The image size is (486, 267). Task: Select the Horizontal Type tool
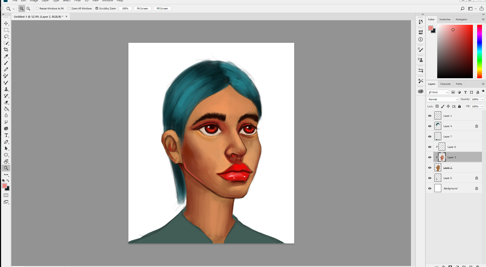pyautogui.click(x=6, y=135)
